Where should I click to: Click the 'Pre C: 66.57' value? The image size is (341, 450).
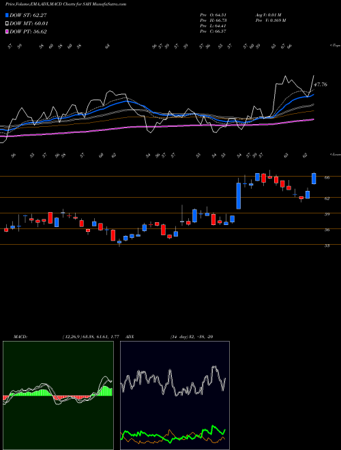213,31
